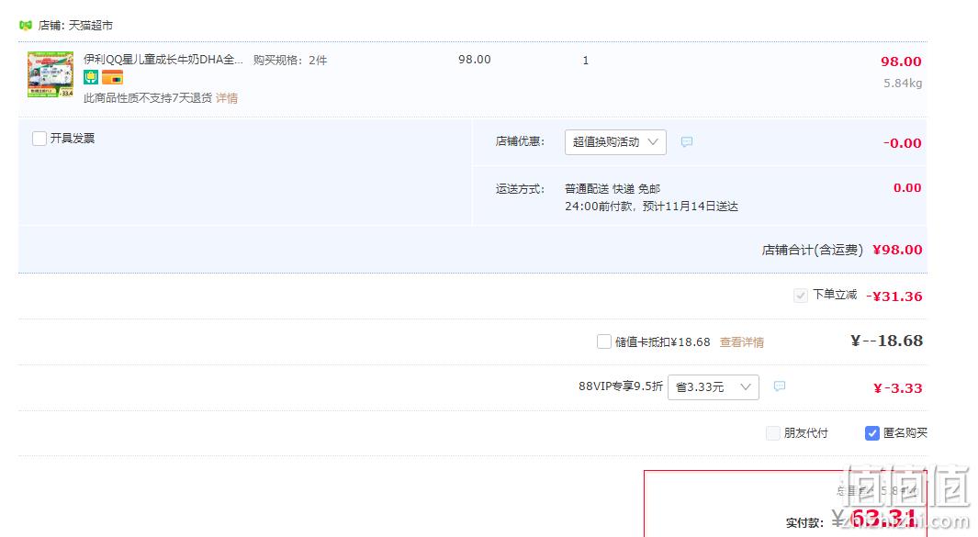The image size is (978, 537).
Task: Click the 5.84kg weight value
Action: pos(903,83)
